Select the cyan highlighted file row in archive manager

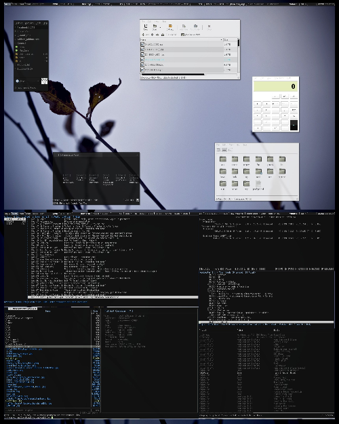[x=188, y=60]
